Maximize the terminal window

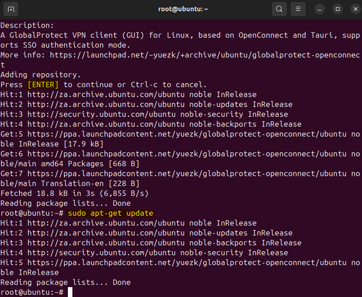pyautogui.click(x=337, y=9)
